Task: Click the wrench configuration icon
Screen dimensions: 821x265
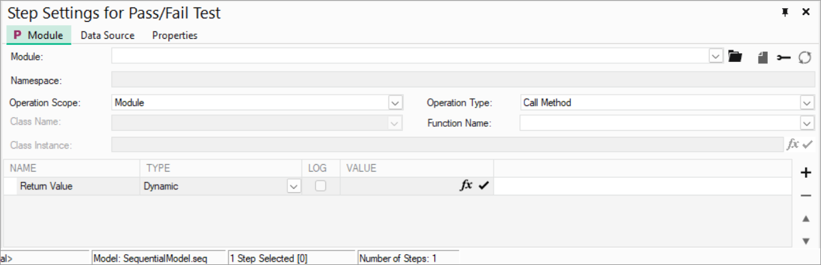Action: click(783, 57)
